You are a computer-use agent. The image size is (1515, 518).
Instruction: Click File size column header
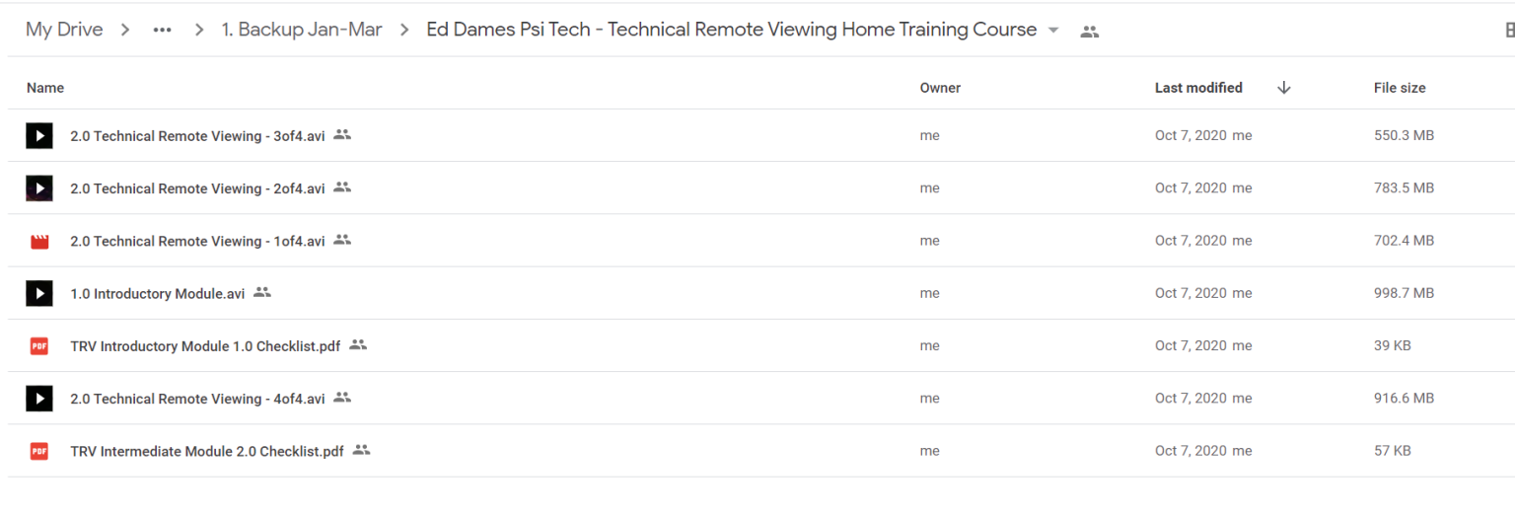pos(1400,88)
